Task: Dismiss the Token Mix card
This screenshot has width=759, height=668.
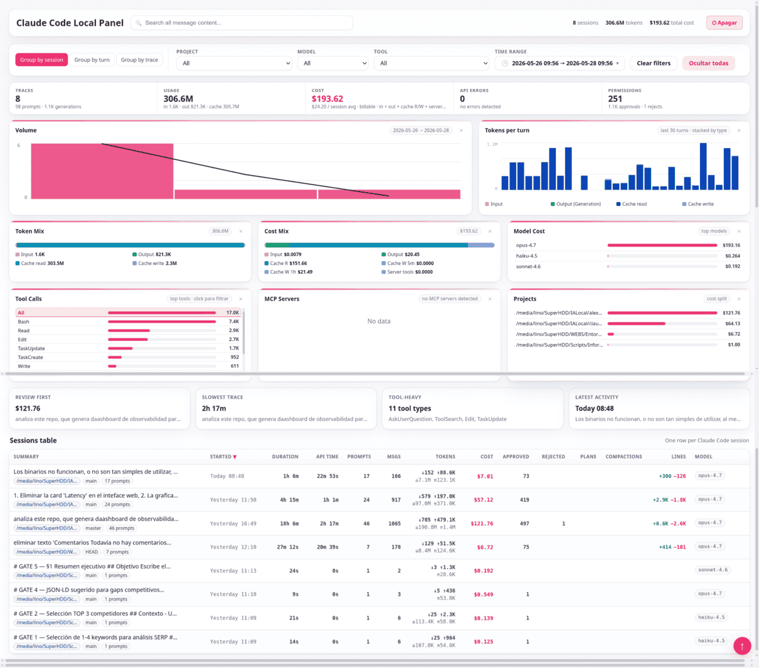Action: [x=241, y=231]
